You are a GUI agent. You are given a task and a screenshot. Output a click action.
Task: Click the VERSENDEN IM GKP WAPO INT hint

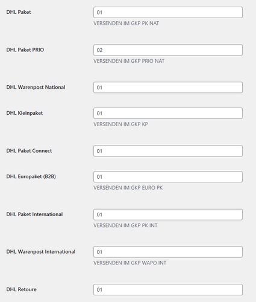(130, 263)
